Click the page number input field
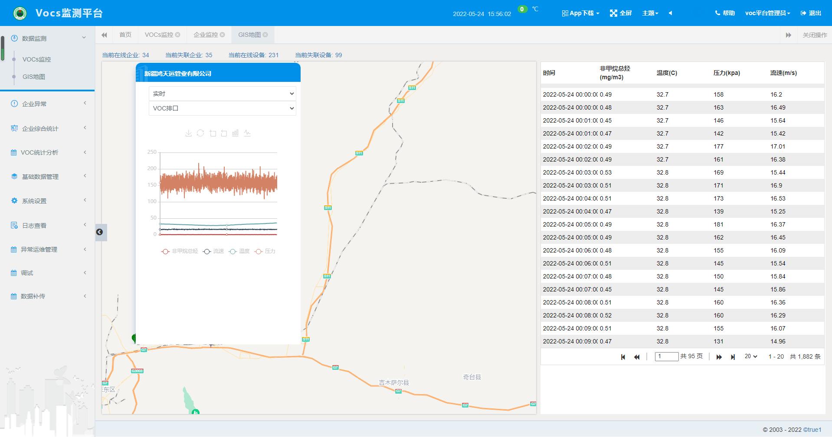This screenshot has width=832, height=437. pyautogui.click(x=666, y=356)
